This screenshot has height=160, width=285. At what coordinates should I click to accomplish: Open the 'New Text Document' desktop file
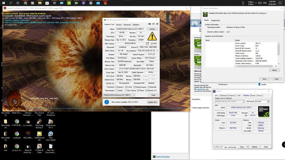pyautogui.click(x=50, y=148)
